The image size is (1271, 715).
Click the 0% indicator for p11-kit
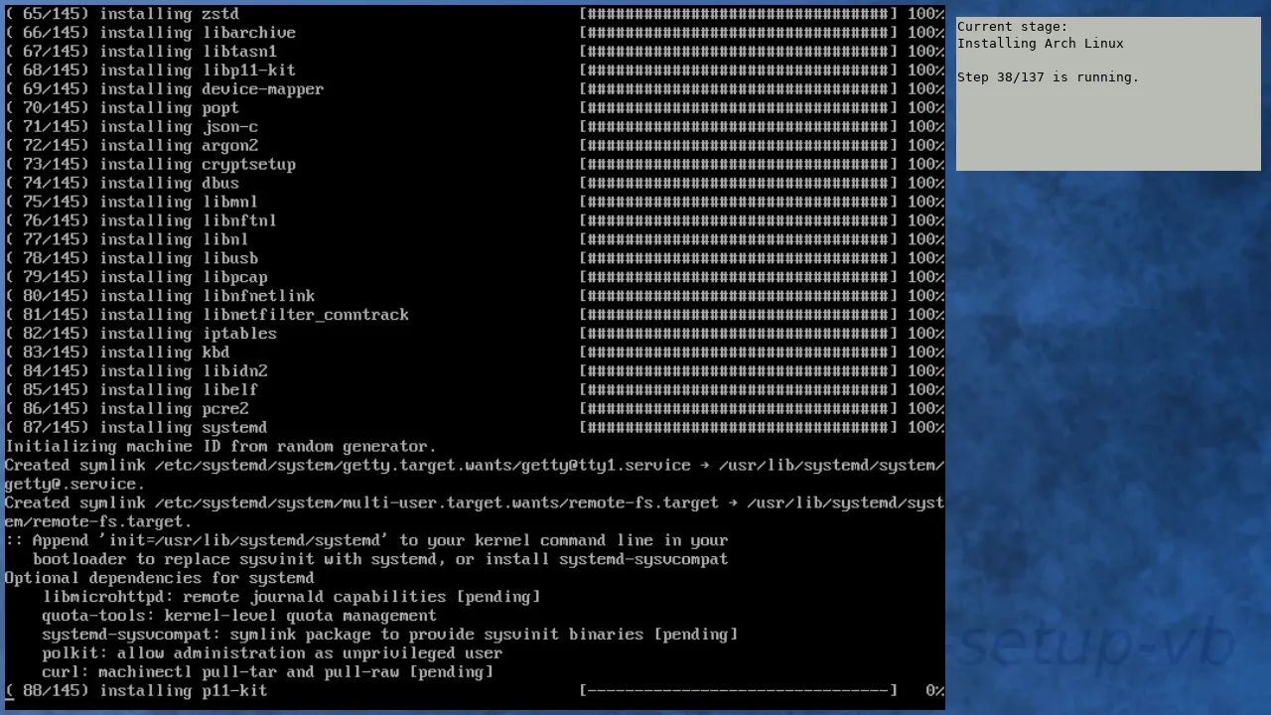click(934, 691)
